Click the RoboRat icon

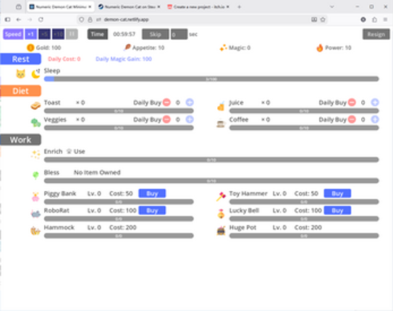click(35, 214)
